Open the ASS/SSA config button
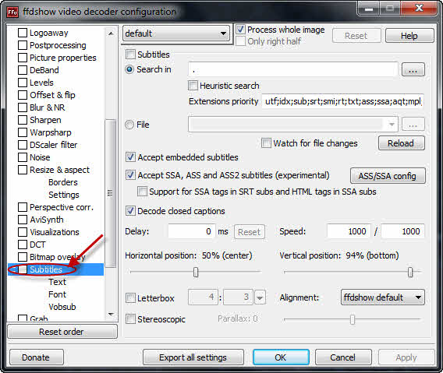The height and width of the screenshot is (373, 443). point(388,176)
